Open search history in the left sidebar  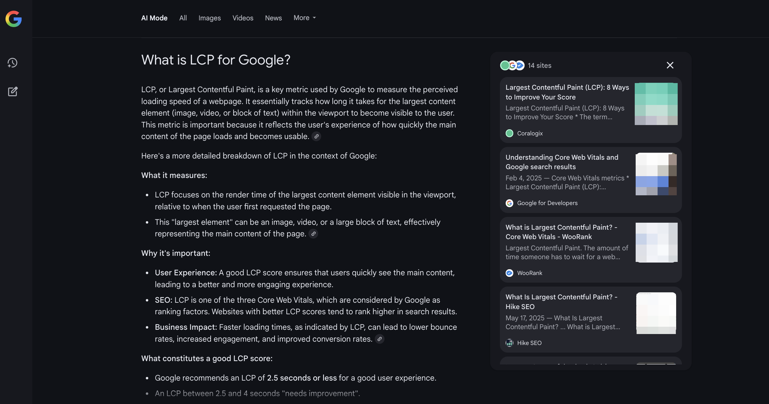tap(12, 63)
